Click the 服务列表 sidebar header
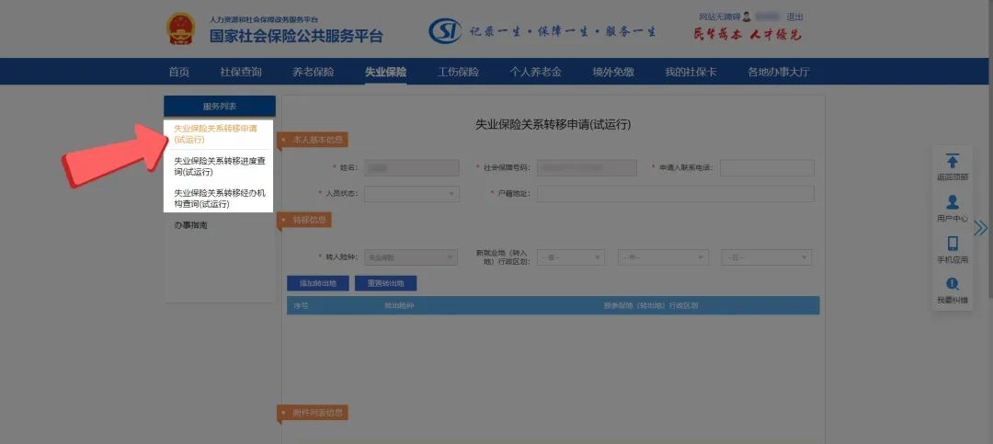This screenshot has width=993, height=444. tap(220, 106)
